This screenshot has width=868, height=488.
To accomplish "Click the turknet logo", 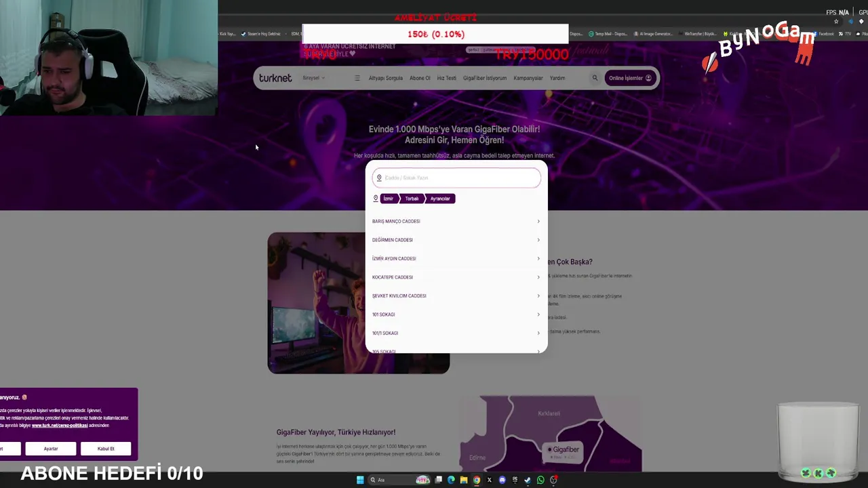I will point(275,78).
